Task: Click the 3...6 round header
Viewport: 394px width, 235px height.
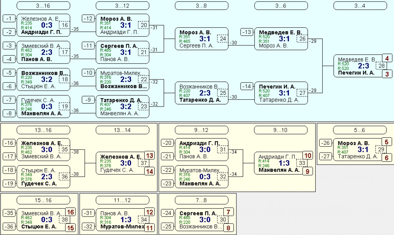Action: point(281,6)
